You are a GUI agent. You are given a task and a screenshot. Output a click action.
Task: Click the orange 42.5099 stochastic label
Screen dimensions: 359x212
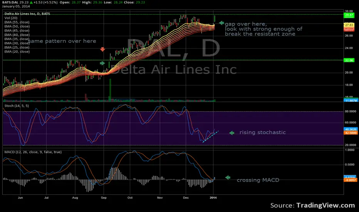[x=351, y=133]
